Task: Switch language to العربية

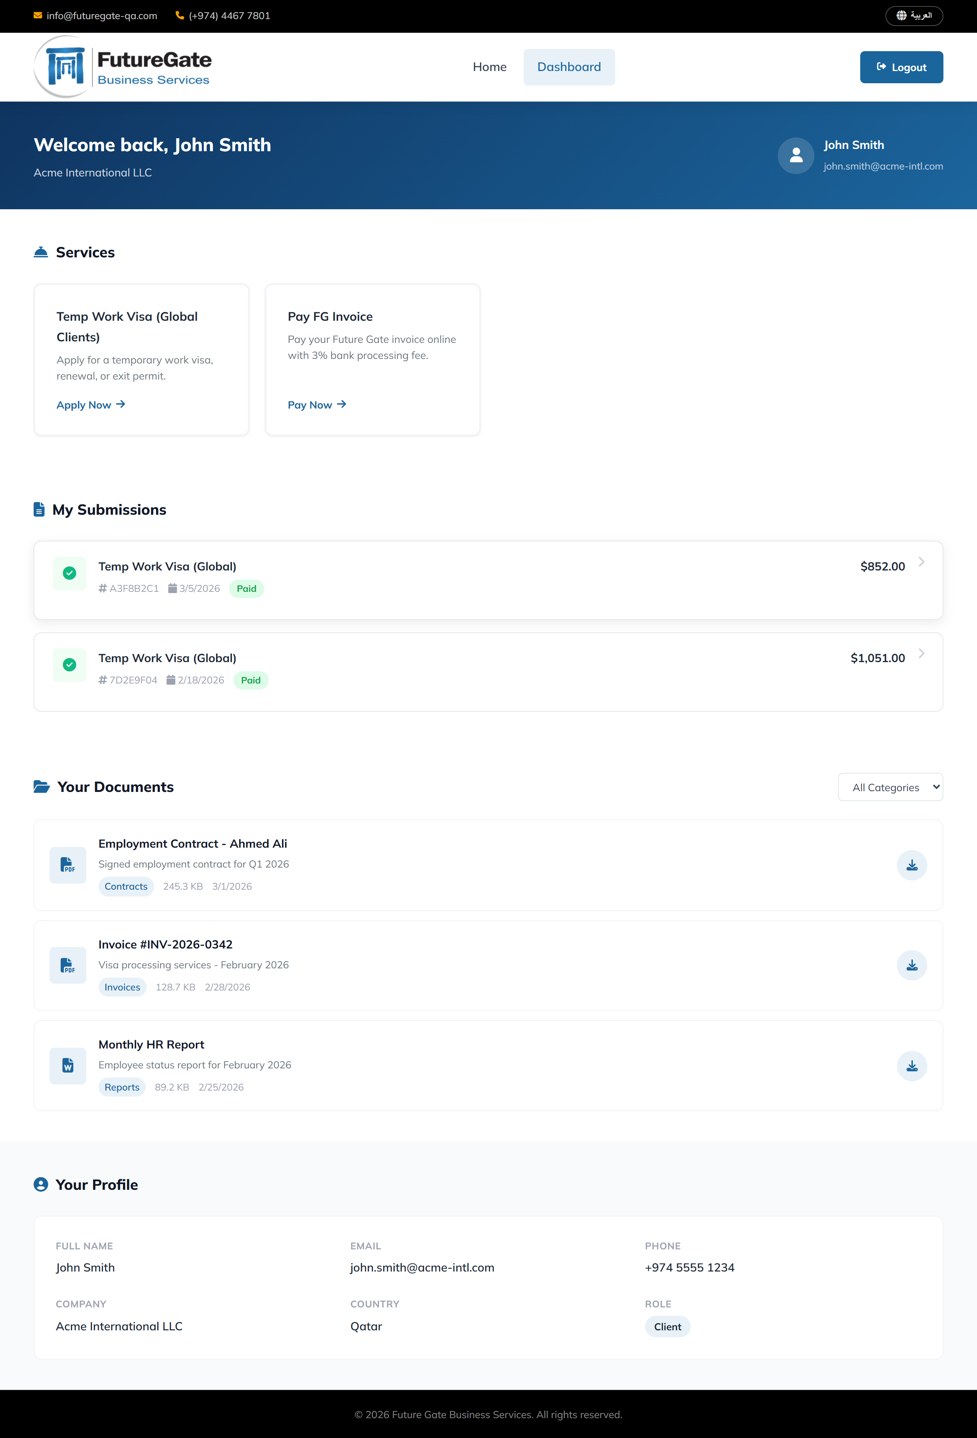Action: click(914, 16)
